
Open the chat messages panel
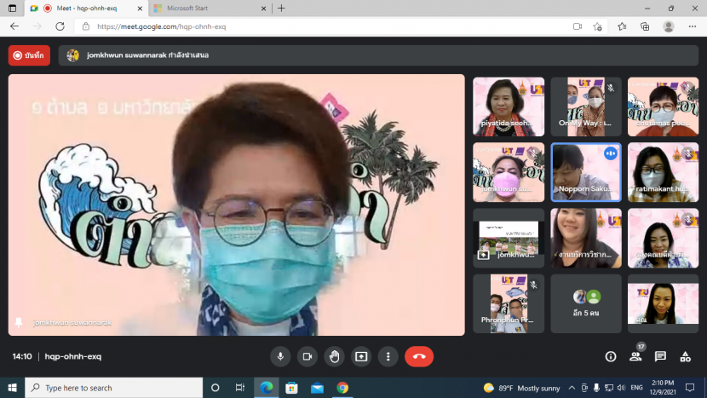[661, 356]
